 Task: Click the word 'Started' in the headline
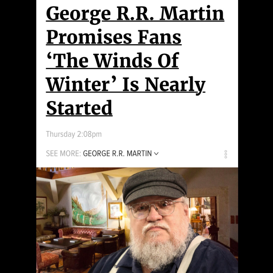coord(79,108)
